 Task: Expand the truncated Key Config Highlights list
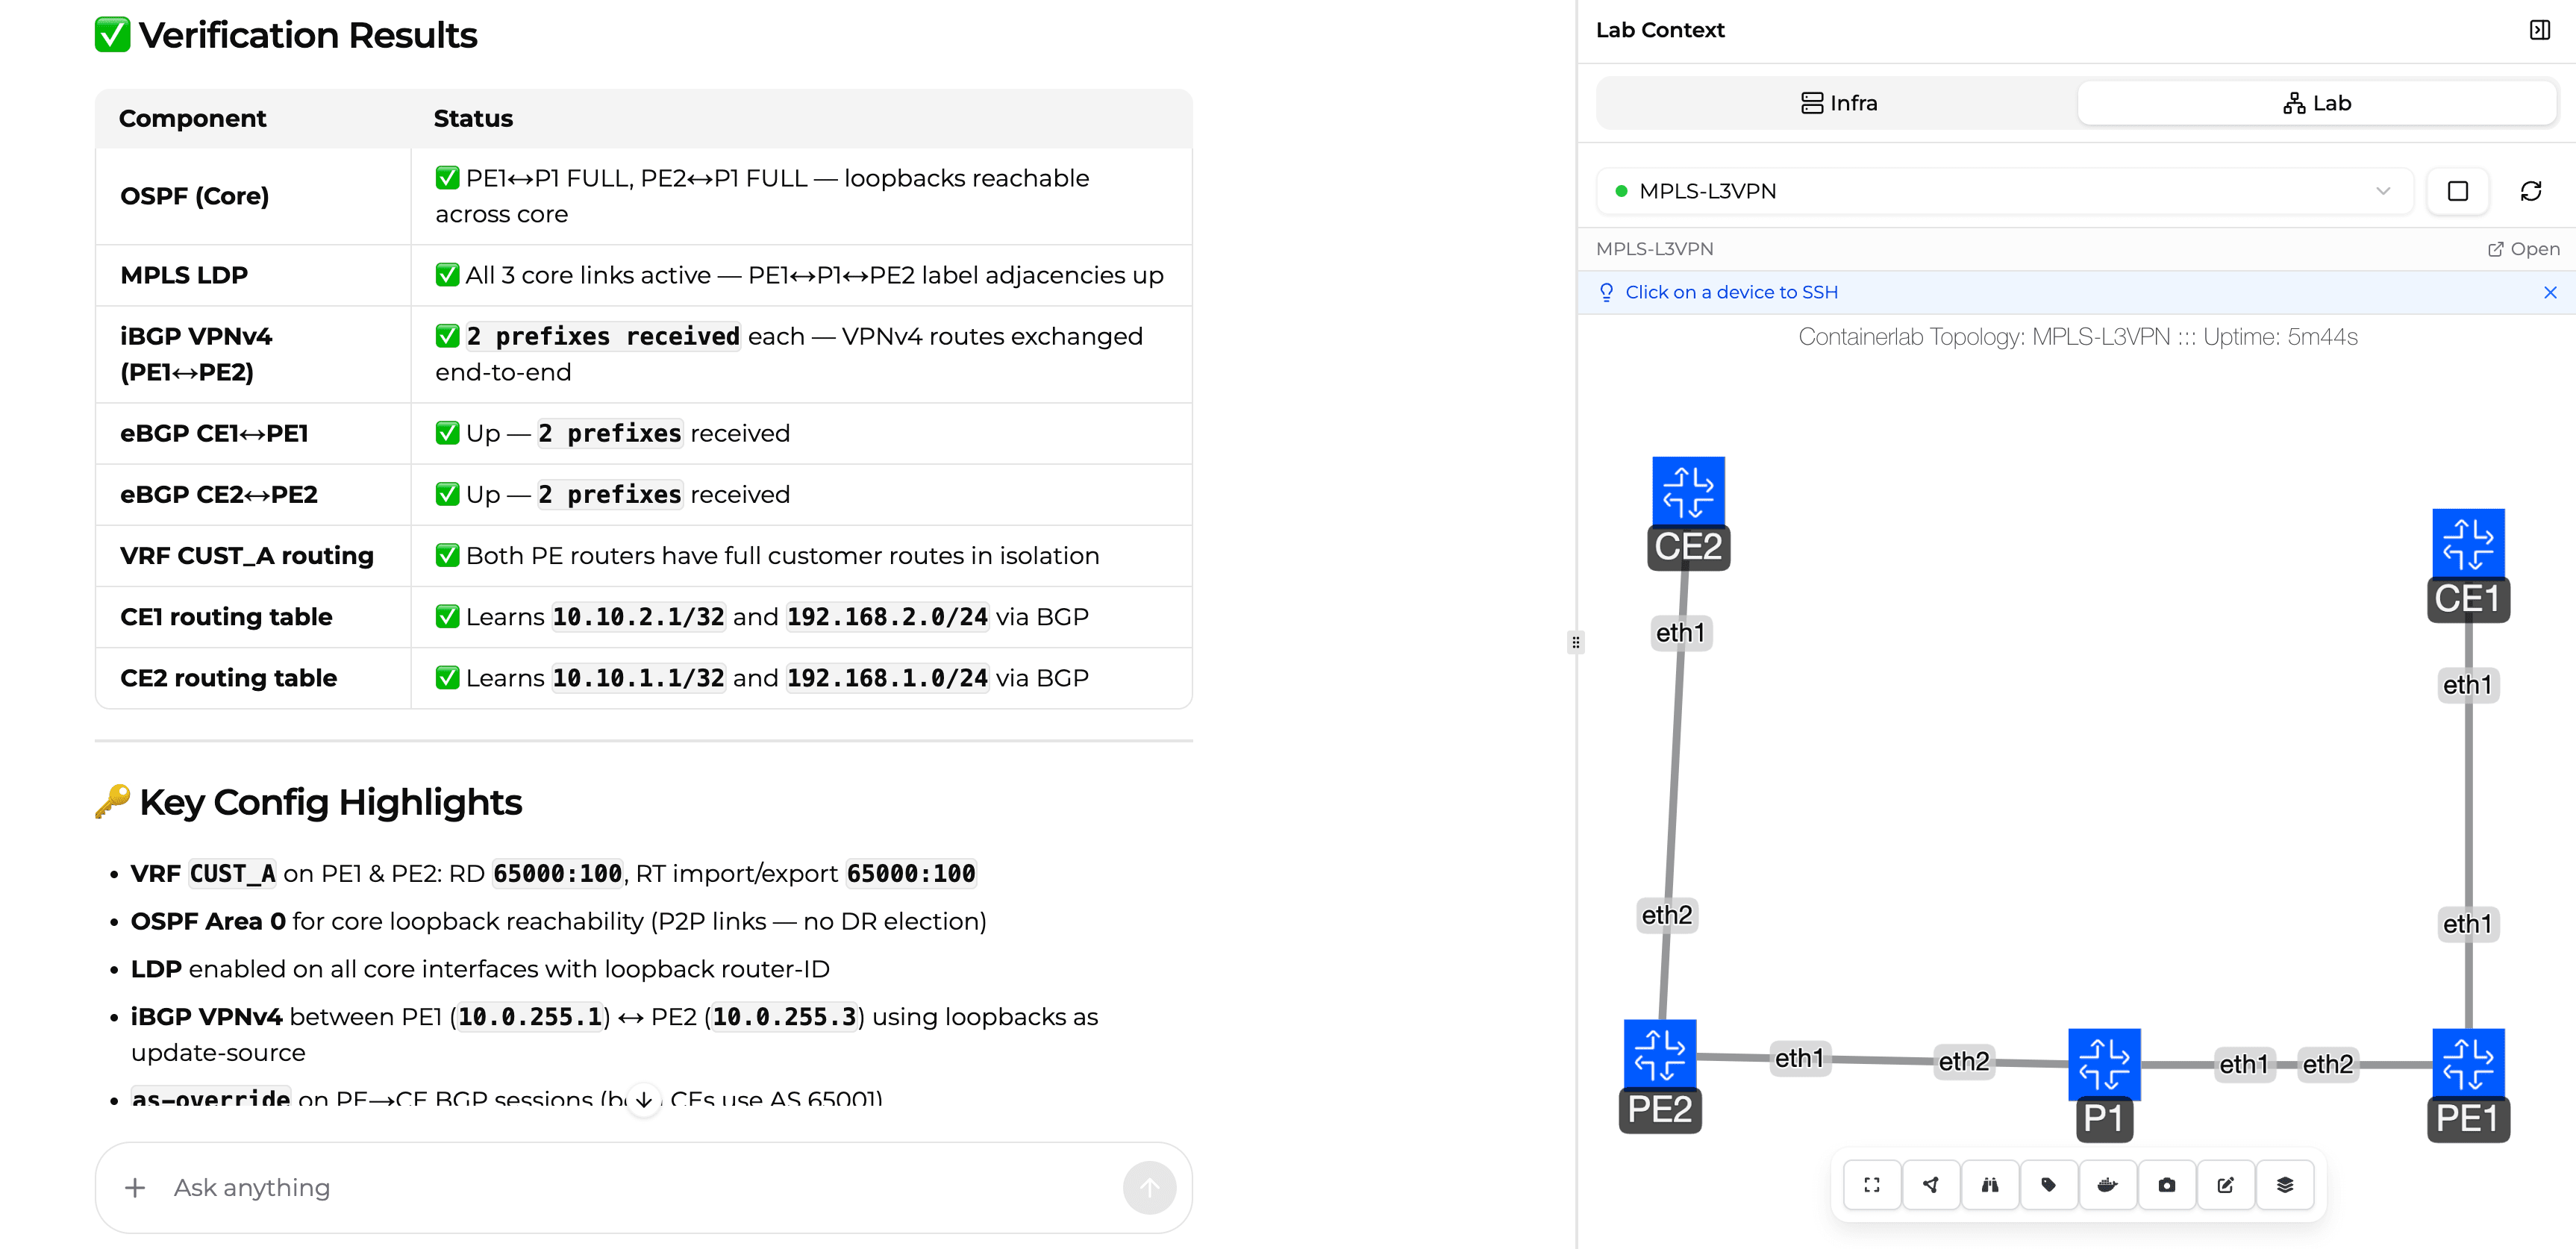point(643,1098)
